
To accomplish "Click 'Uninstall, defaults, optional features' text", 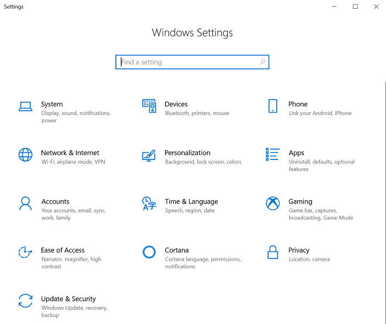I will pyautogui.click(x=321, y=166).
